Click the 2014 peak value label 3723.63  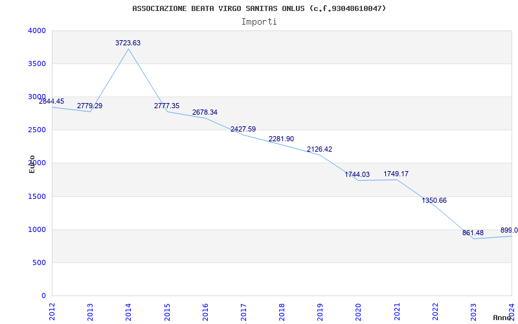[x=128, y=43]
